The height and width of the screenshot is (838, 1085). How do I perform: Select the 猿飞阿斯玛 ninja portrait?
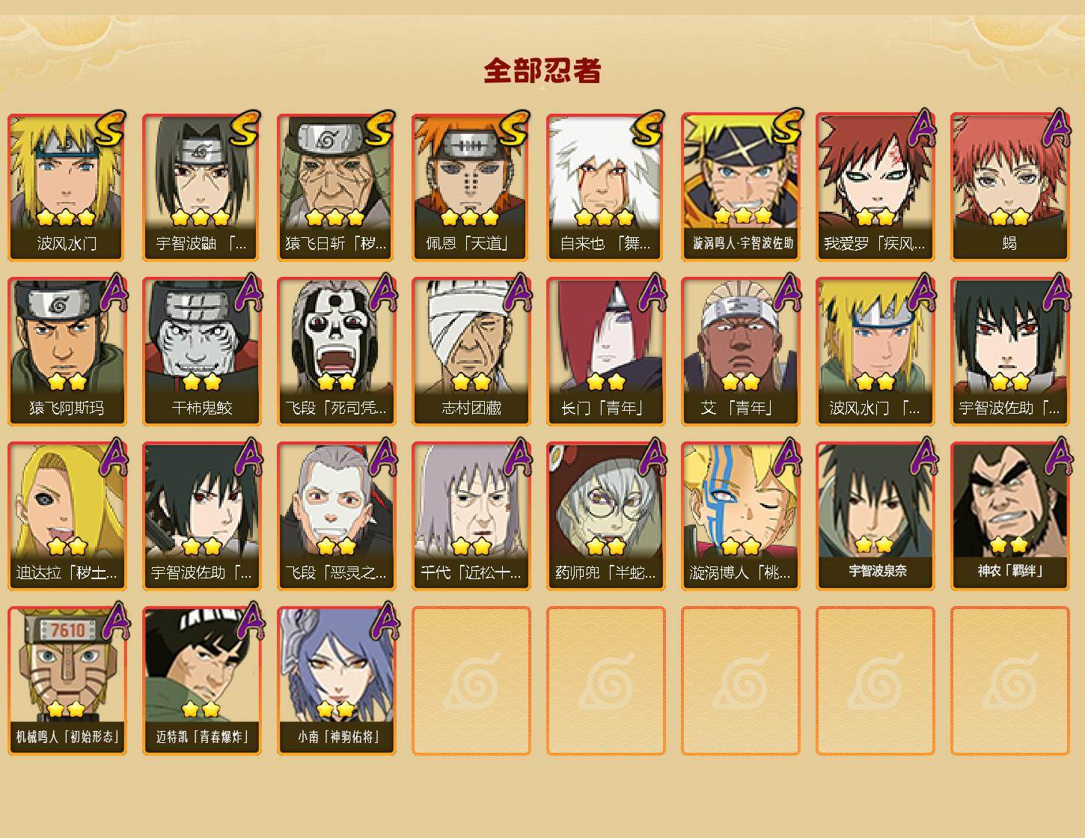[67, 352]
